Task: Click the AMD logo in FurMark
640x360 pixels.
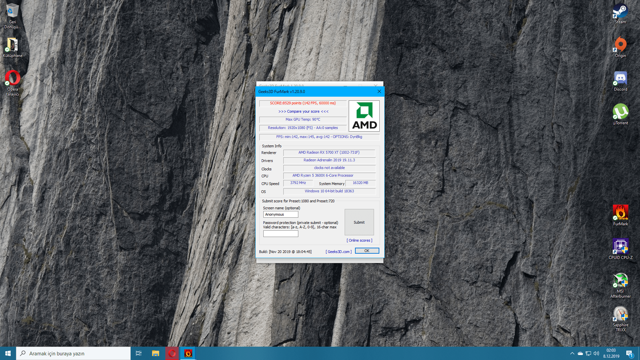Action: [x=364, y=116]
